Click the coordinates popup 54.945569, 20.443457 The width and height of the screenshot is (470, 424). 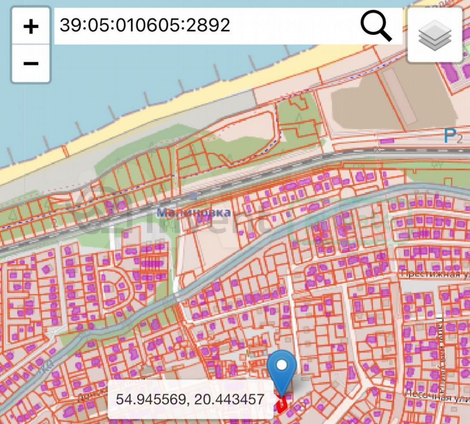tap(190, 399)
